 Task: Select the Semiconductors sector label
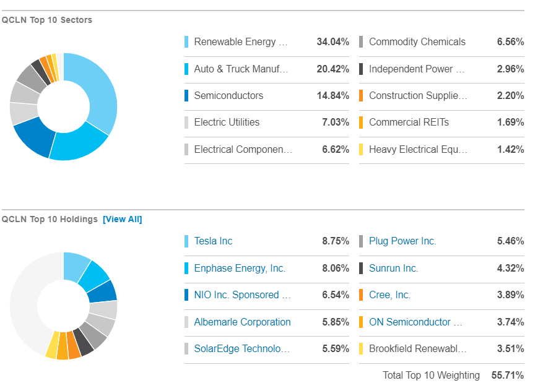pyautogui.click(x=228, y=95)
